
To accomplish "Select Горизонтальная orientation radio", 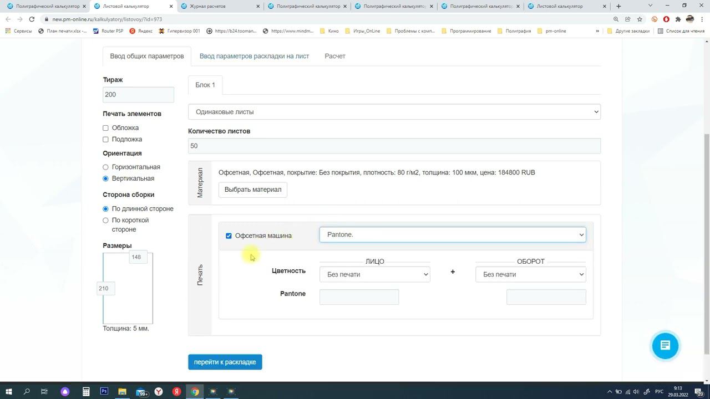I will (x=105, y=167).
